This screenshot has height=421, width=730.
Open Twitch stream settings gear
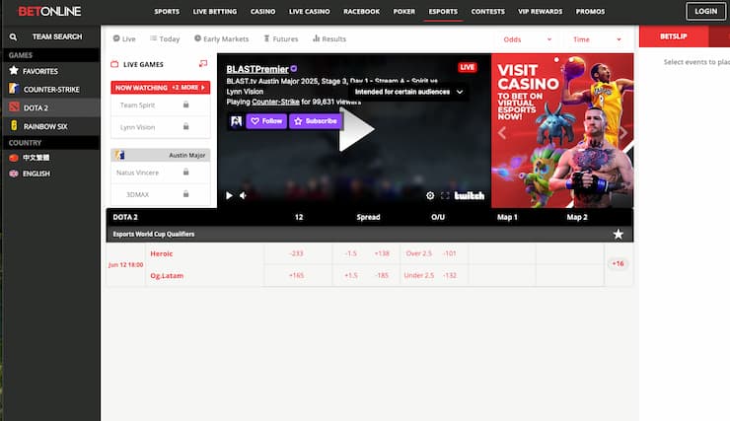[430, 196]
